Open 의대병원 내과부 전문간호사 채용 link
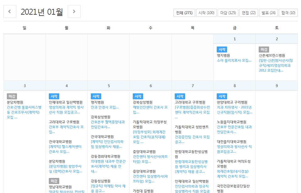This screenshot has height=193, width=301. (x=108, y=166)
